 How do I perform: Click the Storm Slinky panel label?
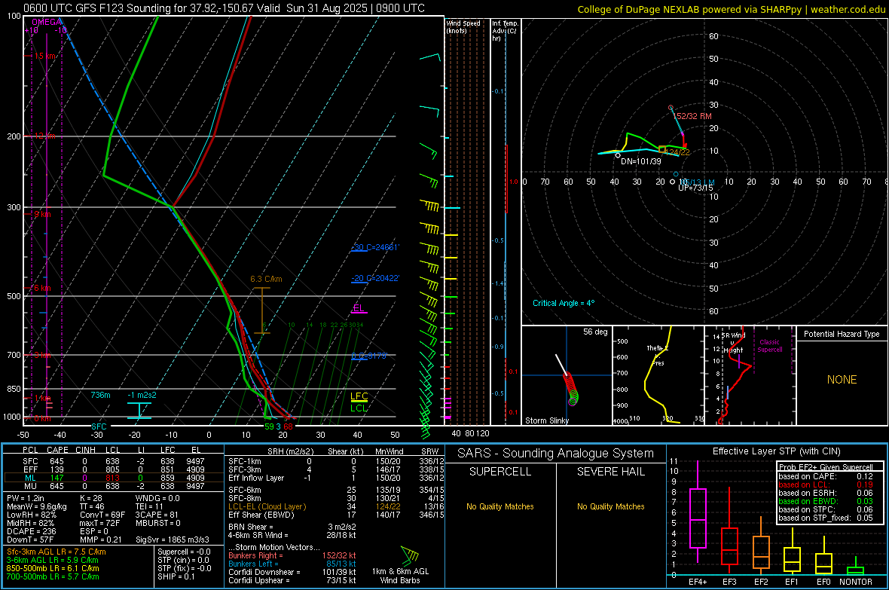click(x=546, y=420)
